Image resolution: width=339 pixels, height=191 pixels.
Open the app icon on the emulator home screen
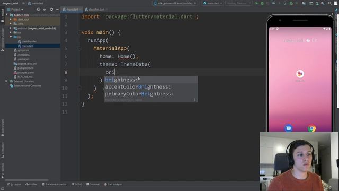click(300, 74)
